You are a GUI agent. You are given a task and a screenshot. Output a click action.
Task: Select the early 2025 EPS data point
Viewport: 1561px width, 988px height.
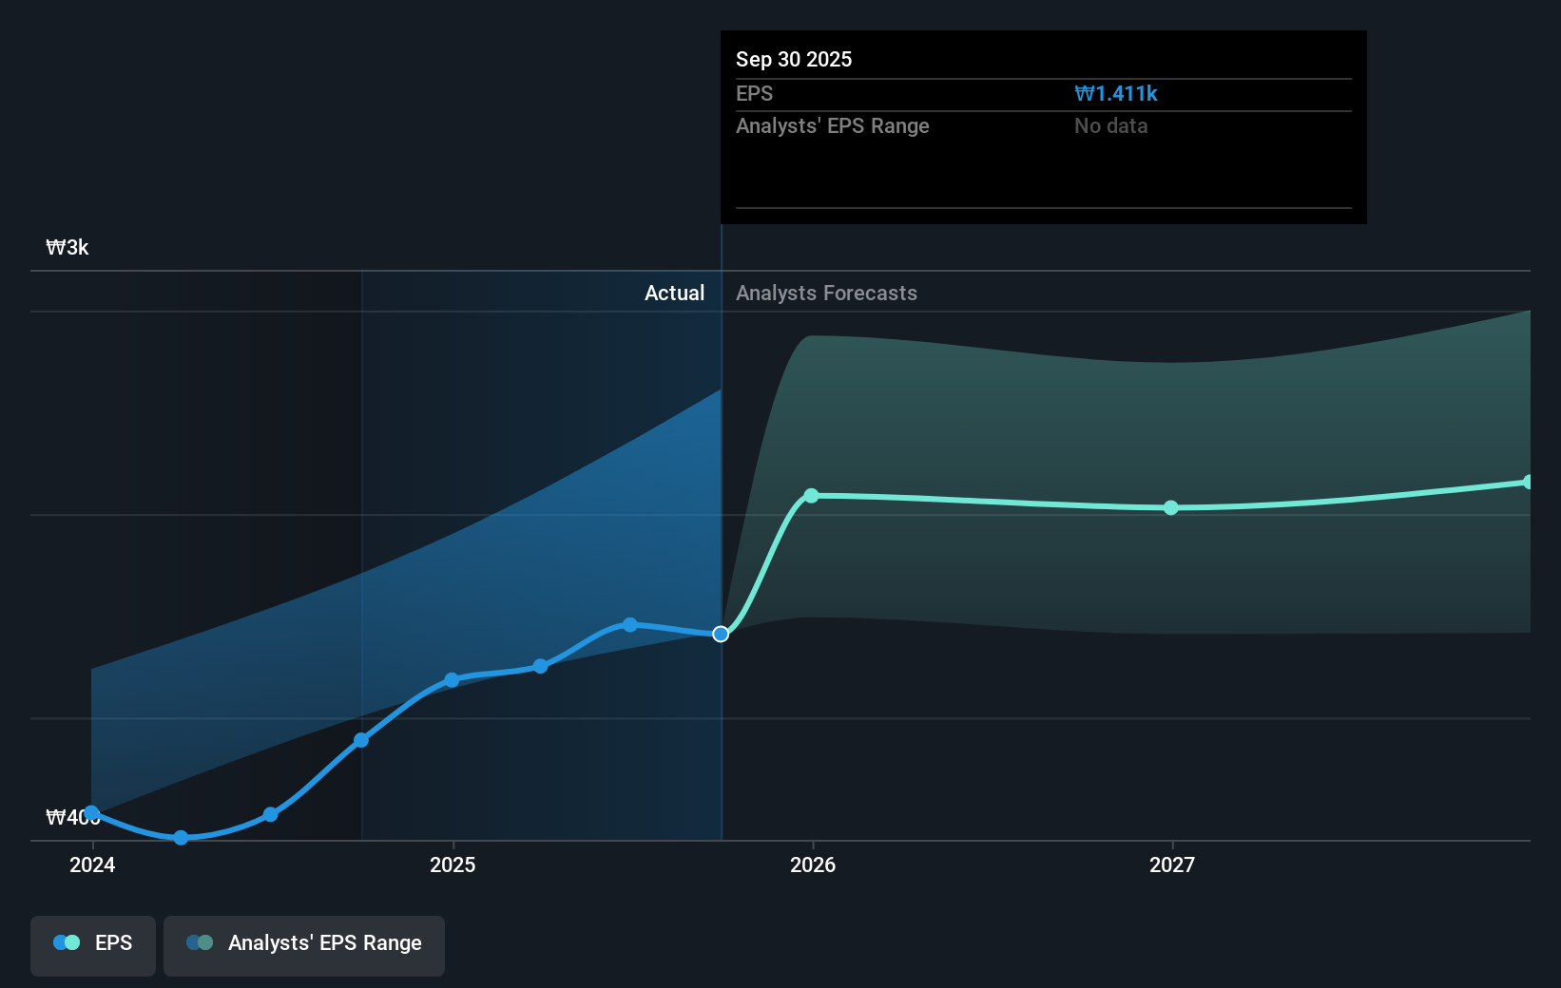(452, 680)
